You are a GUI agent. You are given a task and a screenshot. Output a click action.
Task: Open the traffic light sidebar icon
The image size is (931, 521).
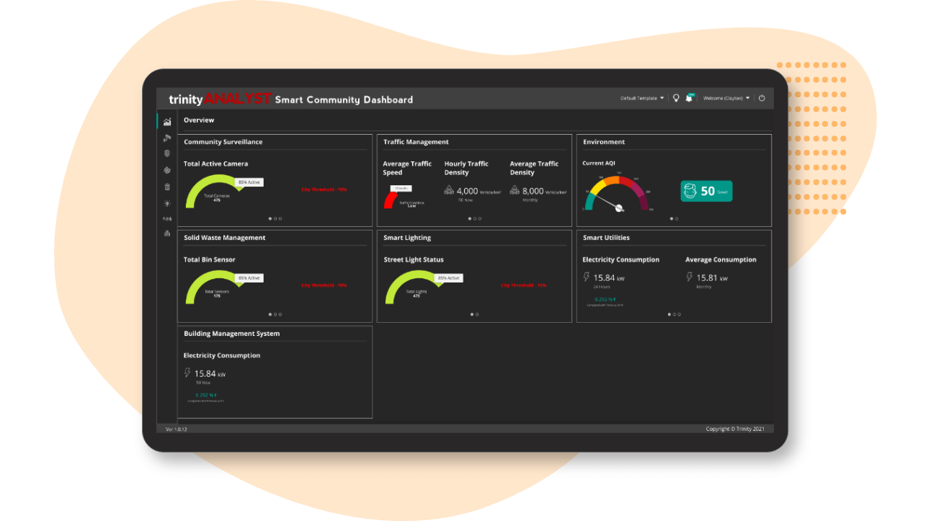click(167, 153)
